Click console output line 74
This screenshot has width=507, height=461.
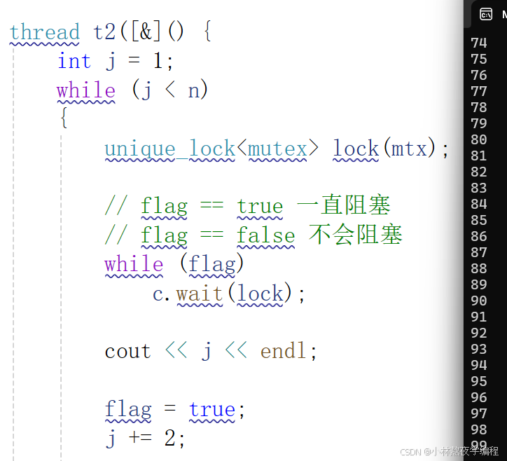pos(478,43)
